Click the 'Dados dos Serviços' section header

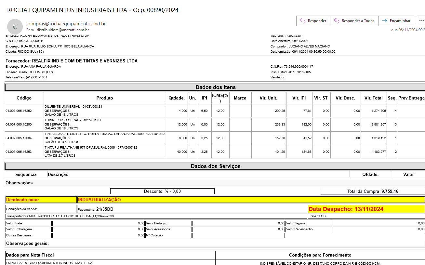[x=215, y=166]
